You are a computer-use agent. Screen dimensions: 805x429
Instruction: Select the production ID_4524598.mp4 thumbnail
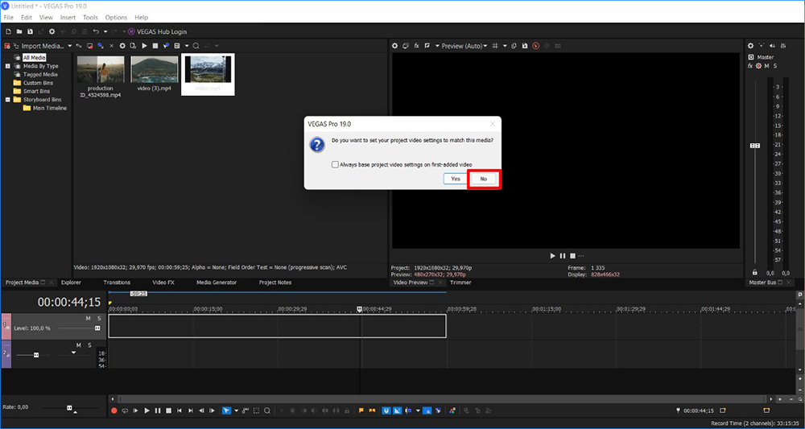101,69
